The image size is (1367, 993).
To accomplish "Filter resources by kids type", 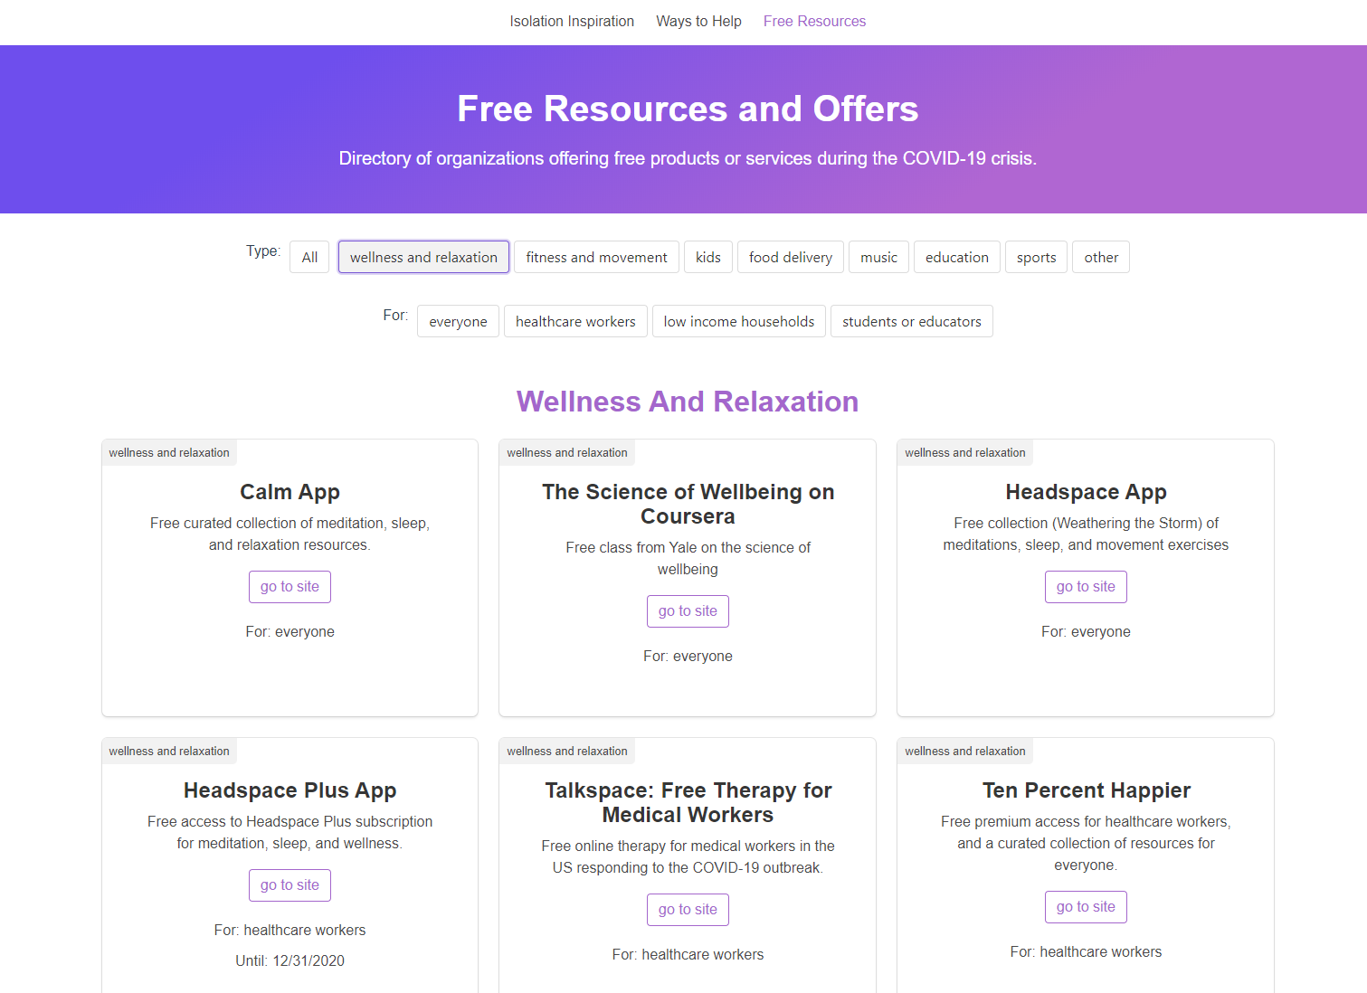I will point(708,257).
